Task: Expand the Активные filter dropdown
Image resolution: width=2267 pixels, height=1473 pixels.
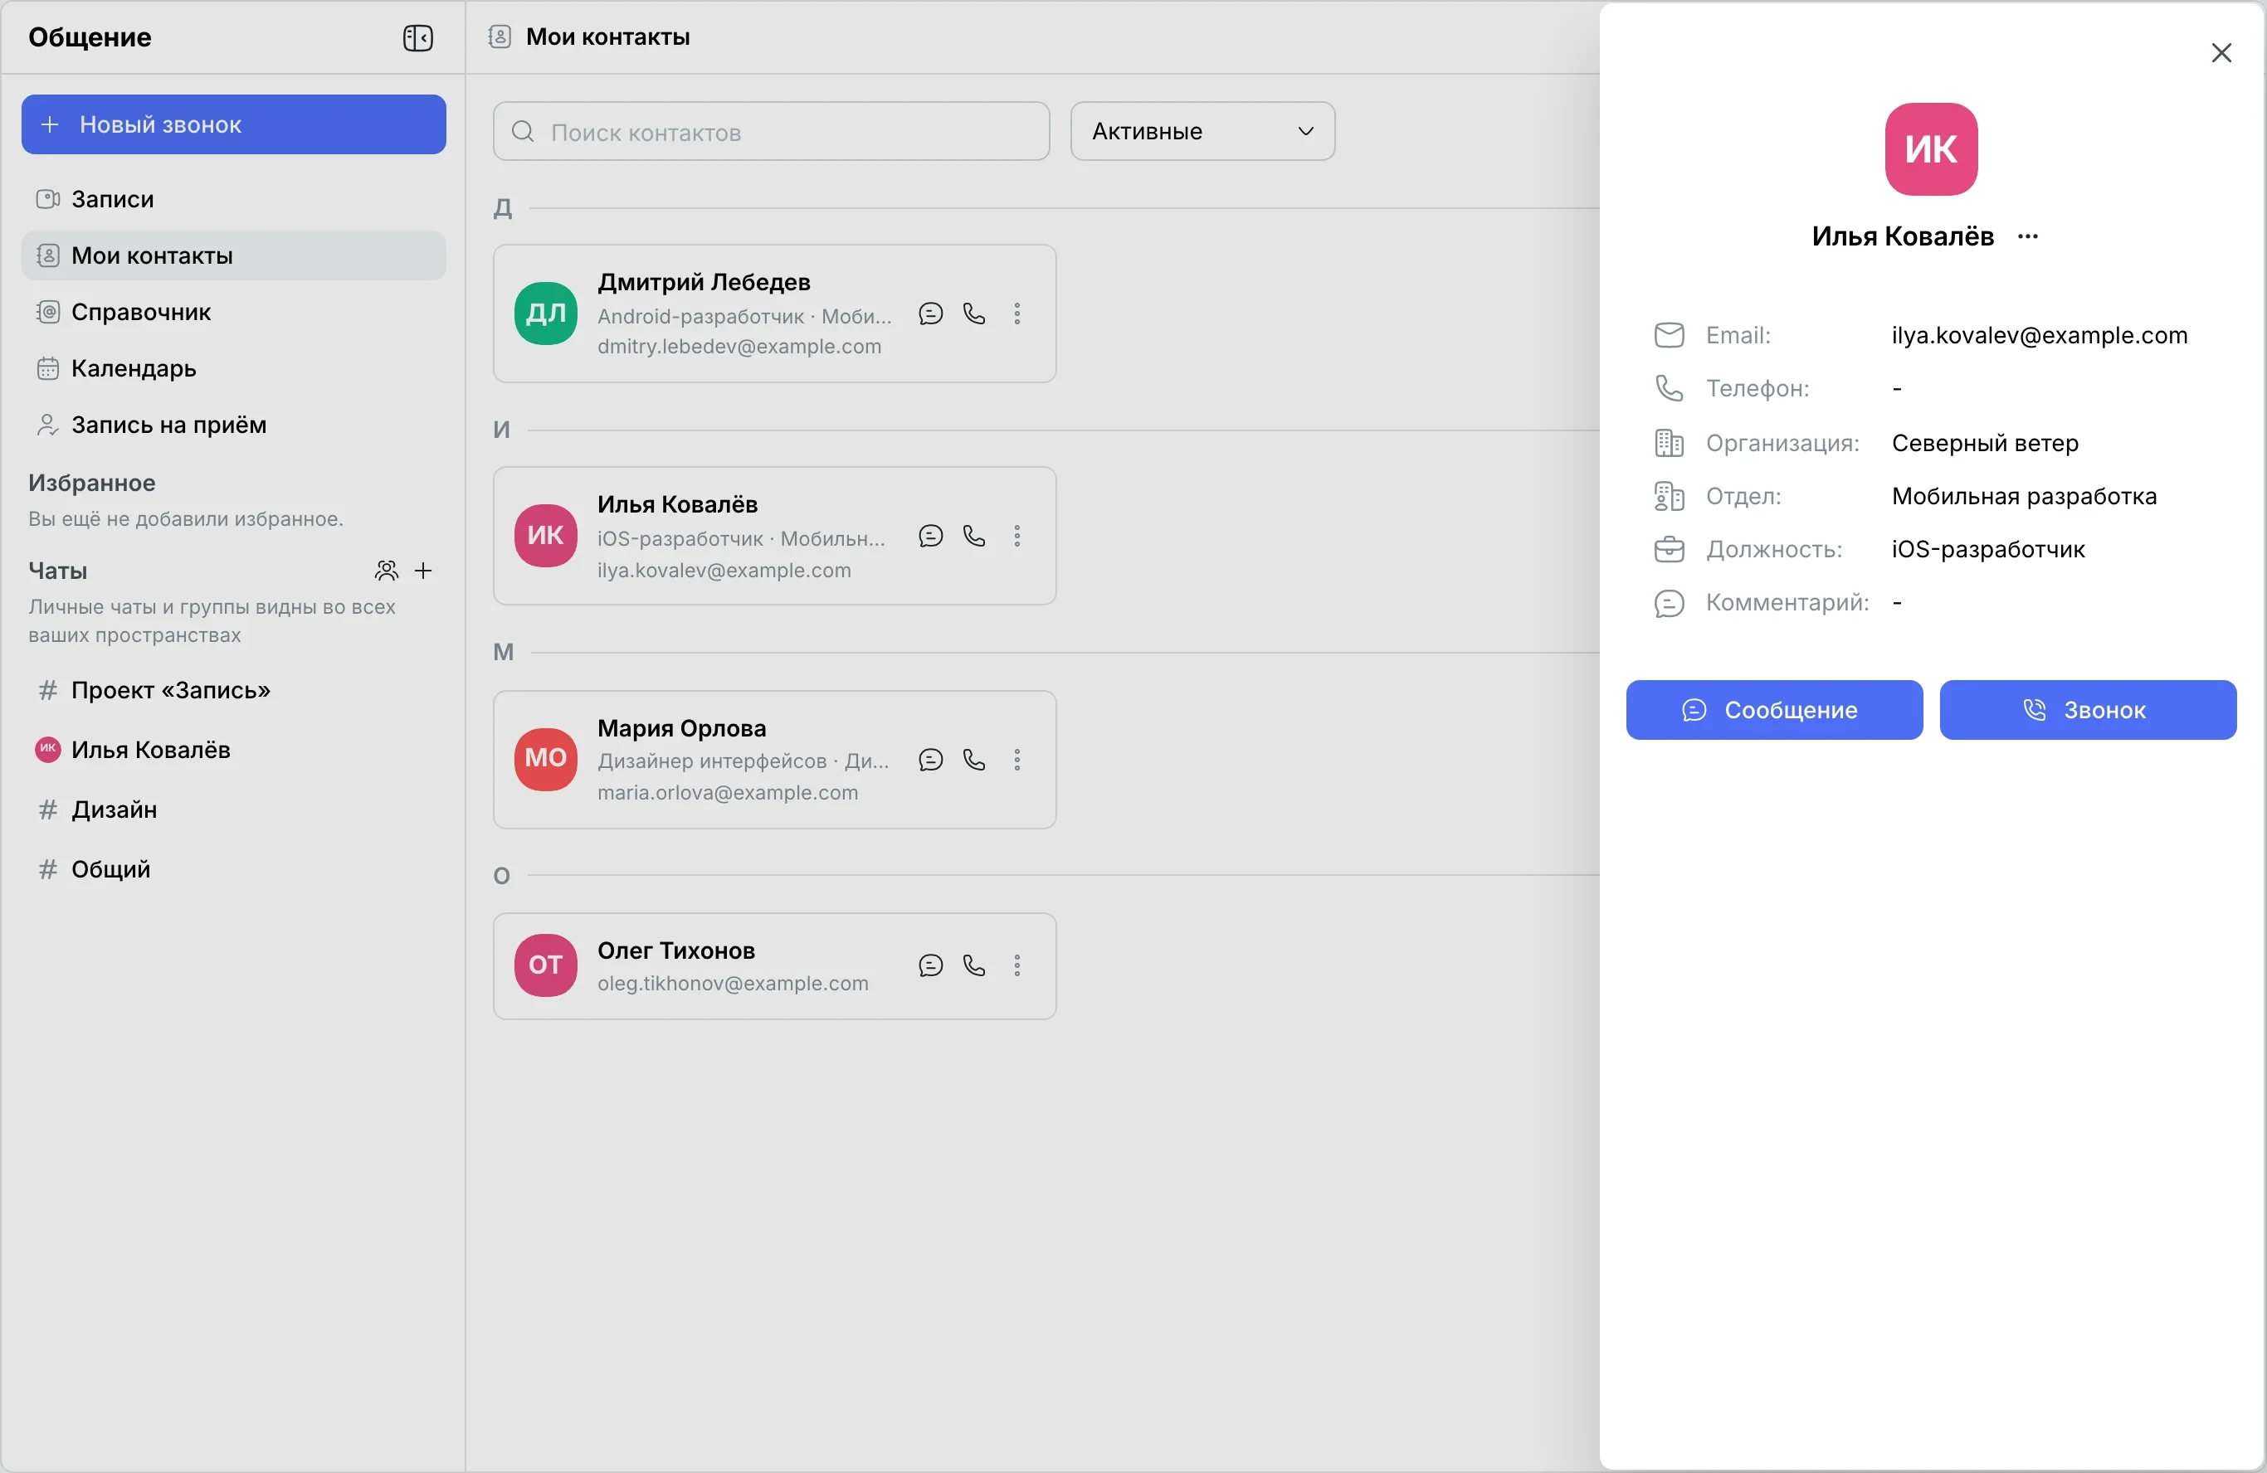Action: (x=1202, y=131)
